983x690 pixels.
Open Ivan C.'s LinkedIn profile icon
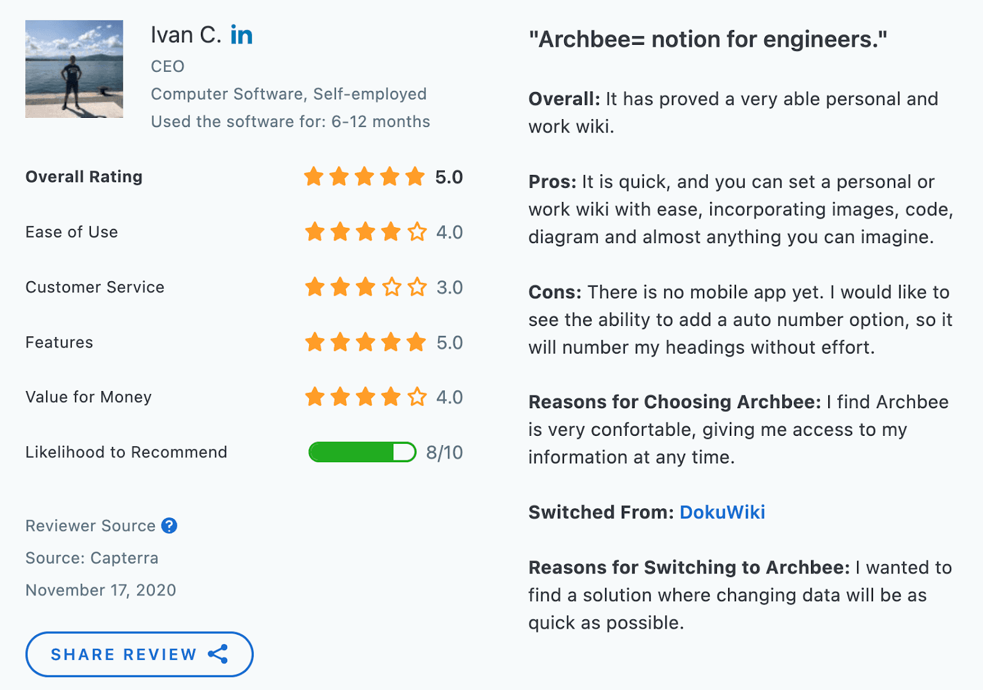pyautogui.click(x=241, y=36)
